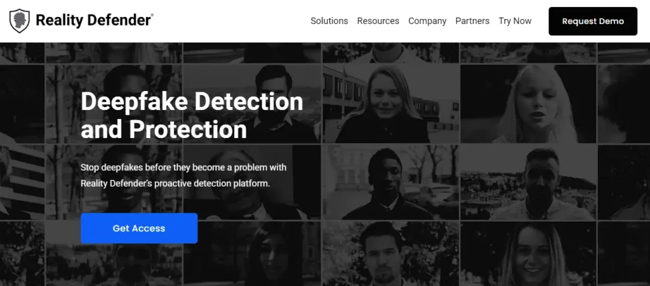The height and width of the screenshot is (286, 650).
Task: Select Partners in the navigation bar
Action: (472, 21)
